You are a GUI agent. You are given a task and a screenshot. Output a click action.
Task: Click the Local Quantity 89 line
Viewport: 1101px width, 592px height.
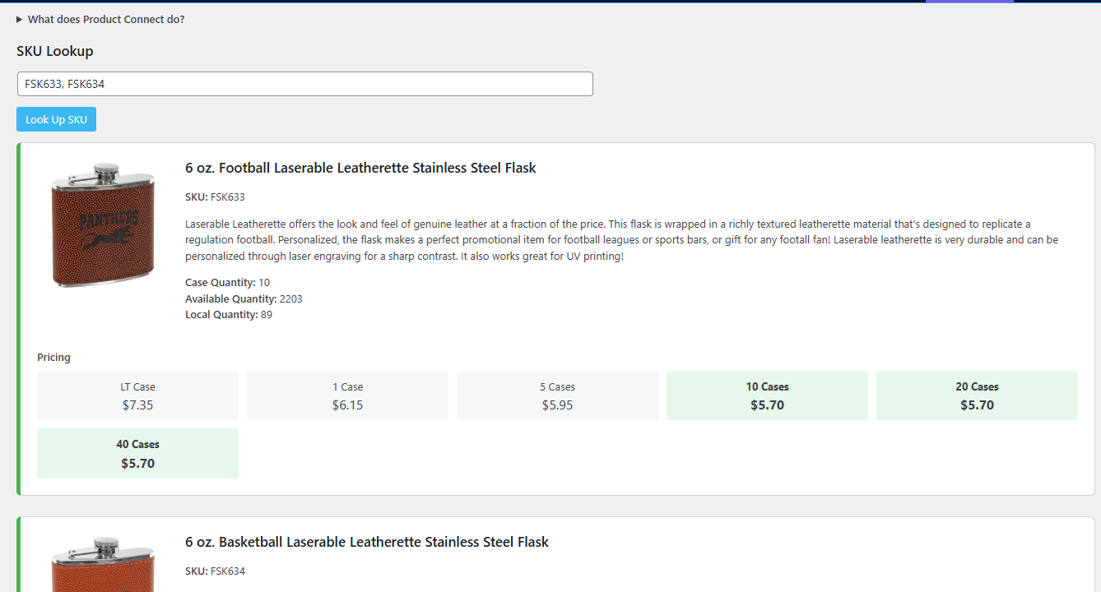tap(229, 315)
